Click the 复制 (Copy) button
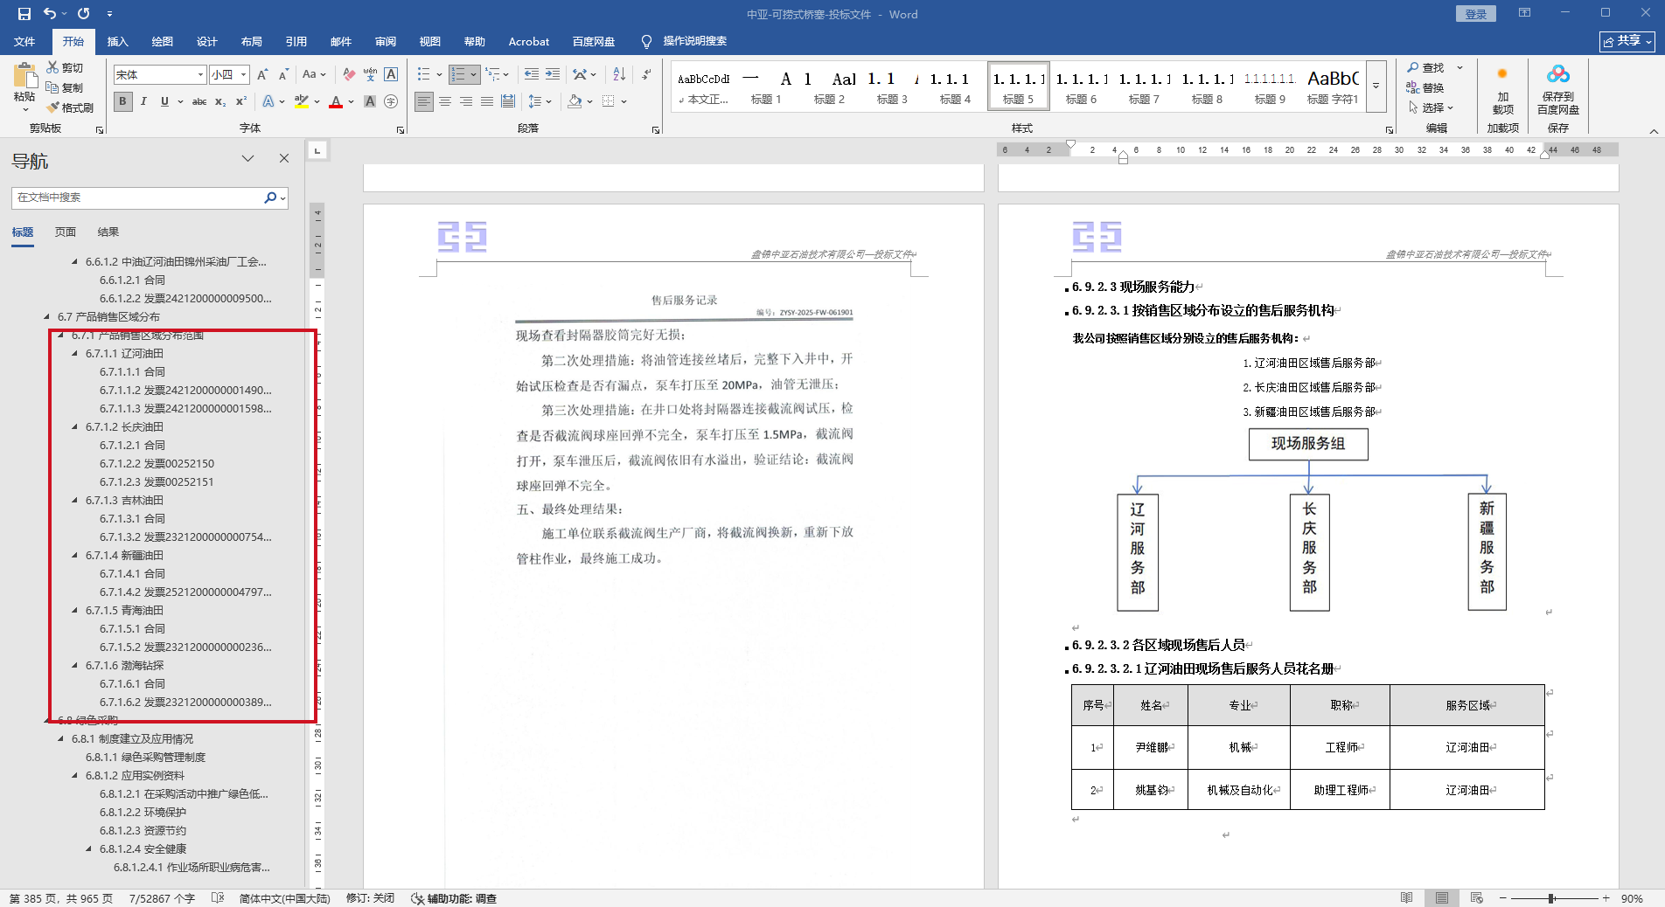 pos(65,87)
